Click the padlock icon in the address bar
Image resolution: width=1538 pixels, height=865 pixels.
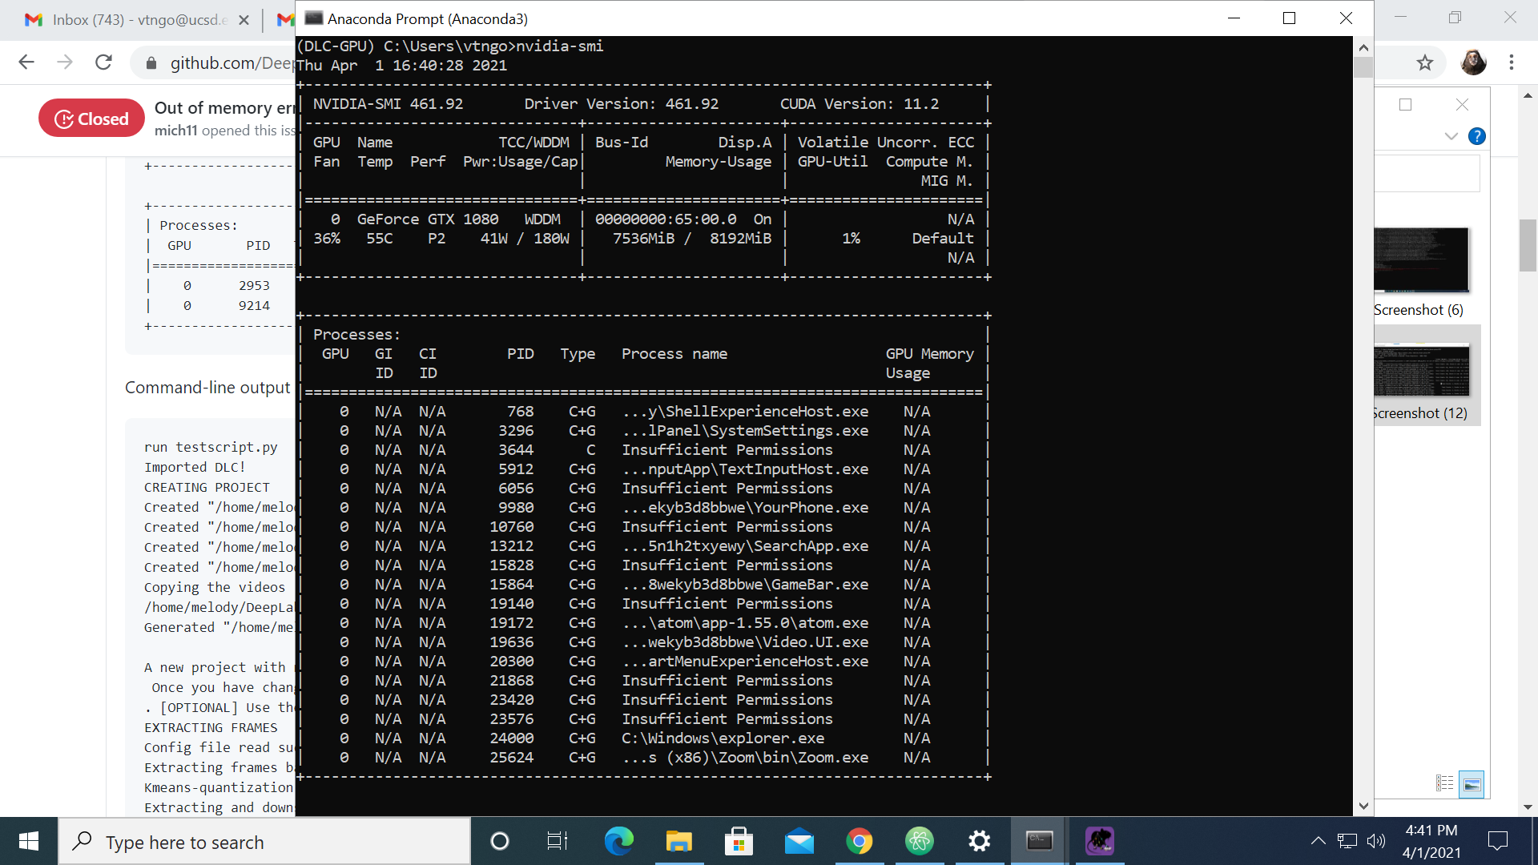(x=151, y=62)
